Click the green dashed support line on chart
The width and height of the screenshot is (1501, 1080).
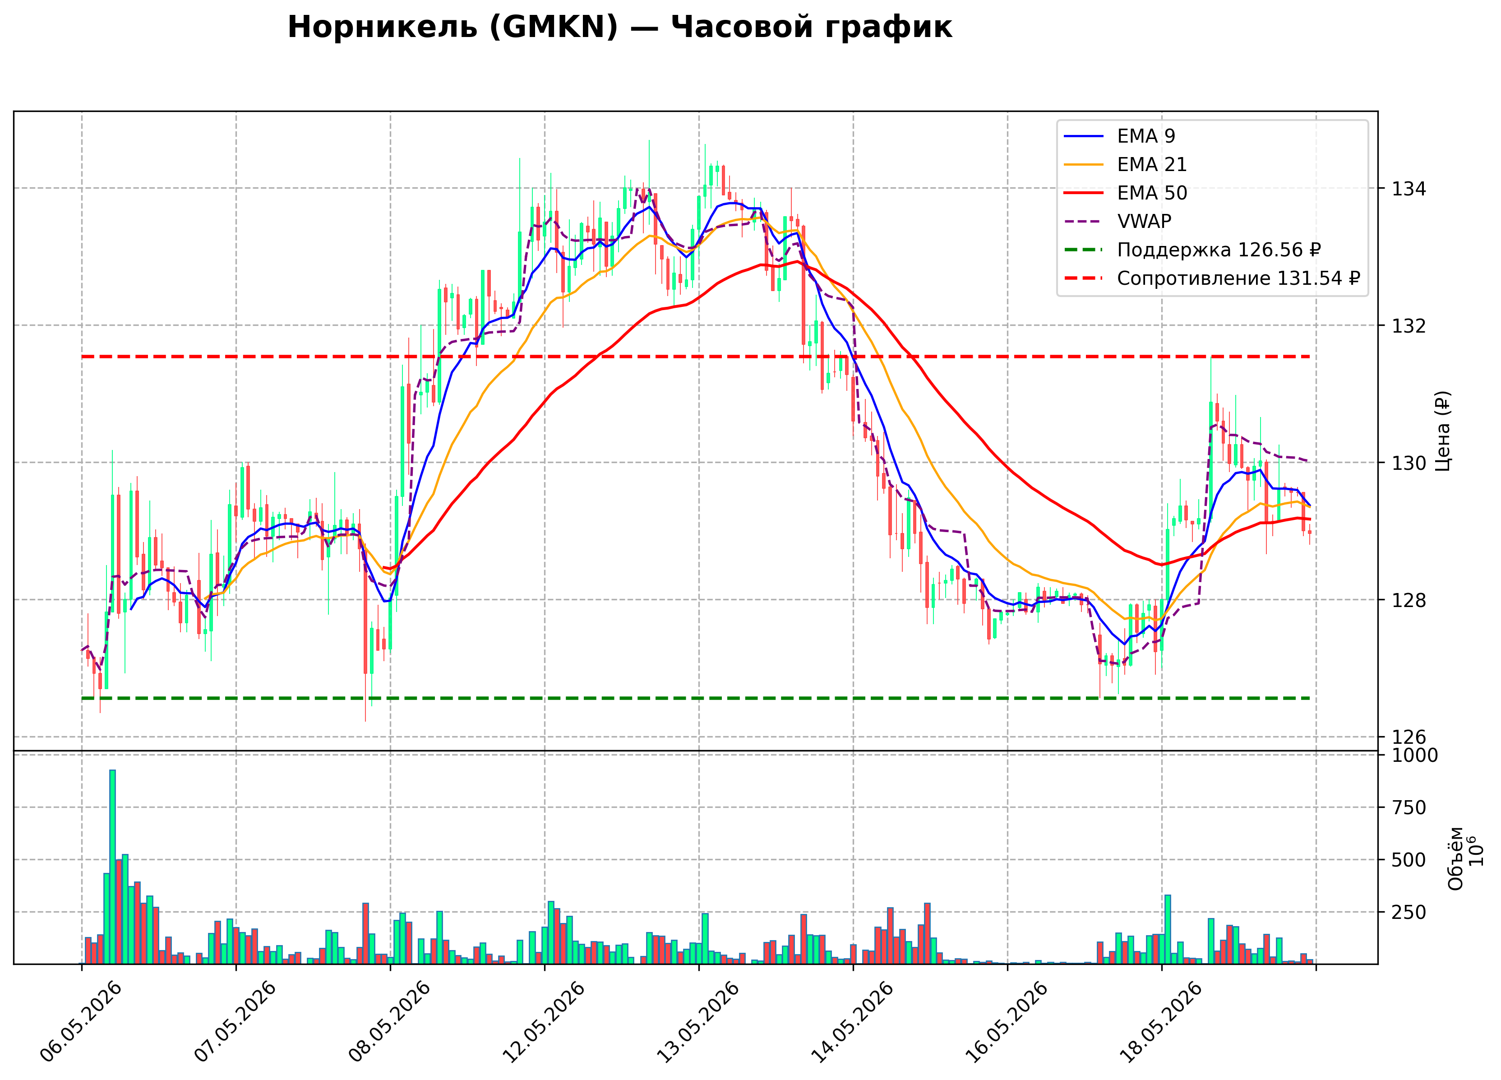point(696,699)
